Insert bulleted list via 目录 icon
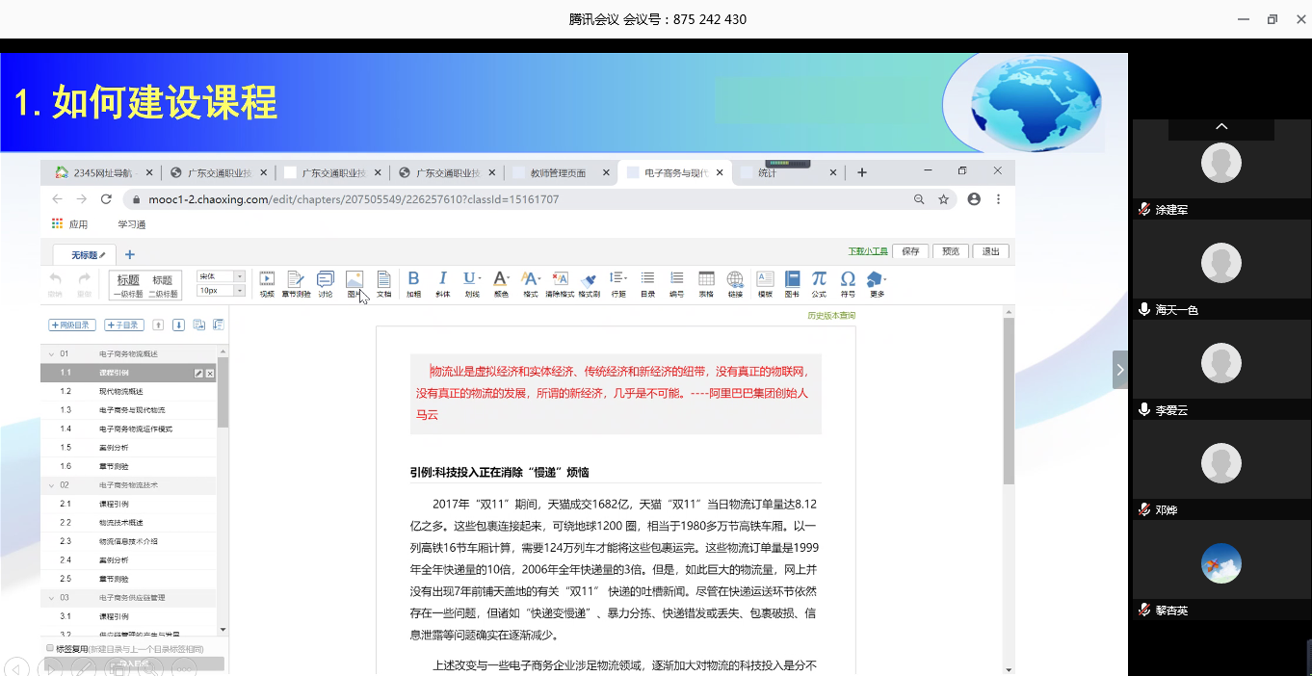Image resolution: width=1312 pixels, height=676 pixels. [647, 284]
